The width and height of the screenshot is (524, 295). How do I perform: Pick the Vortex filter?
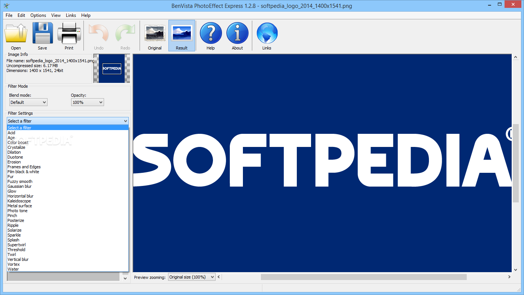pos(68,264)
